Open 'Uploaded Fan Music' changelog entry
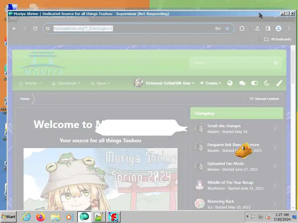Screen dimensions: 298x223 [226, 164]
